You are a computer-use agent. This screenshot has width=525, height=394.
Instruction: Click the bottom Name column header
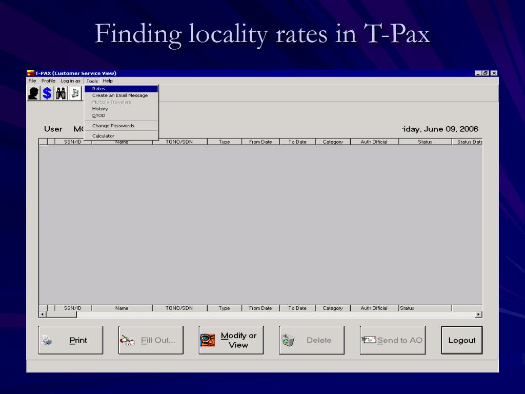[x=122, y=308]
